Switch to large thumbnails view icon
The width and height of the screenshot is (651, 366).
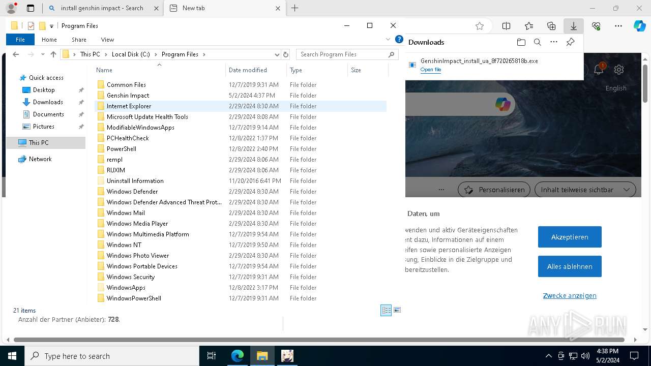point(397,310)
